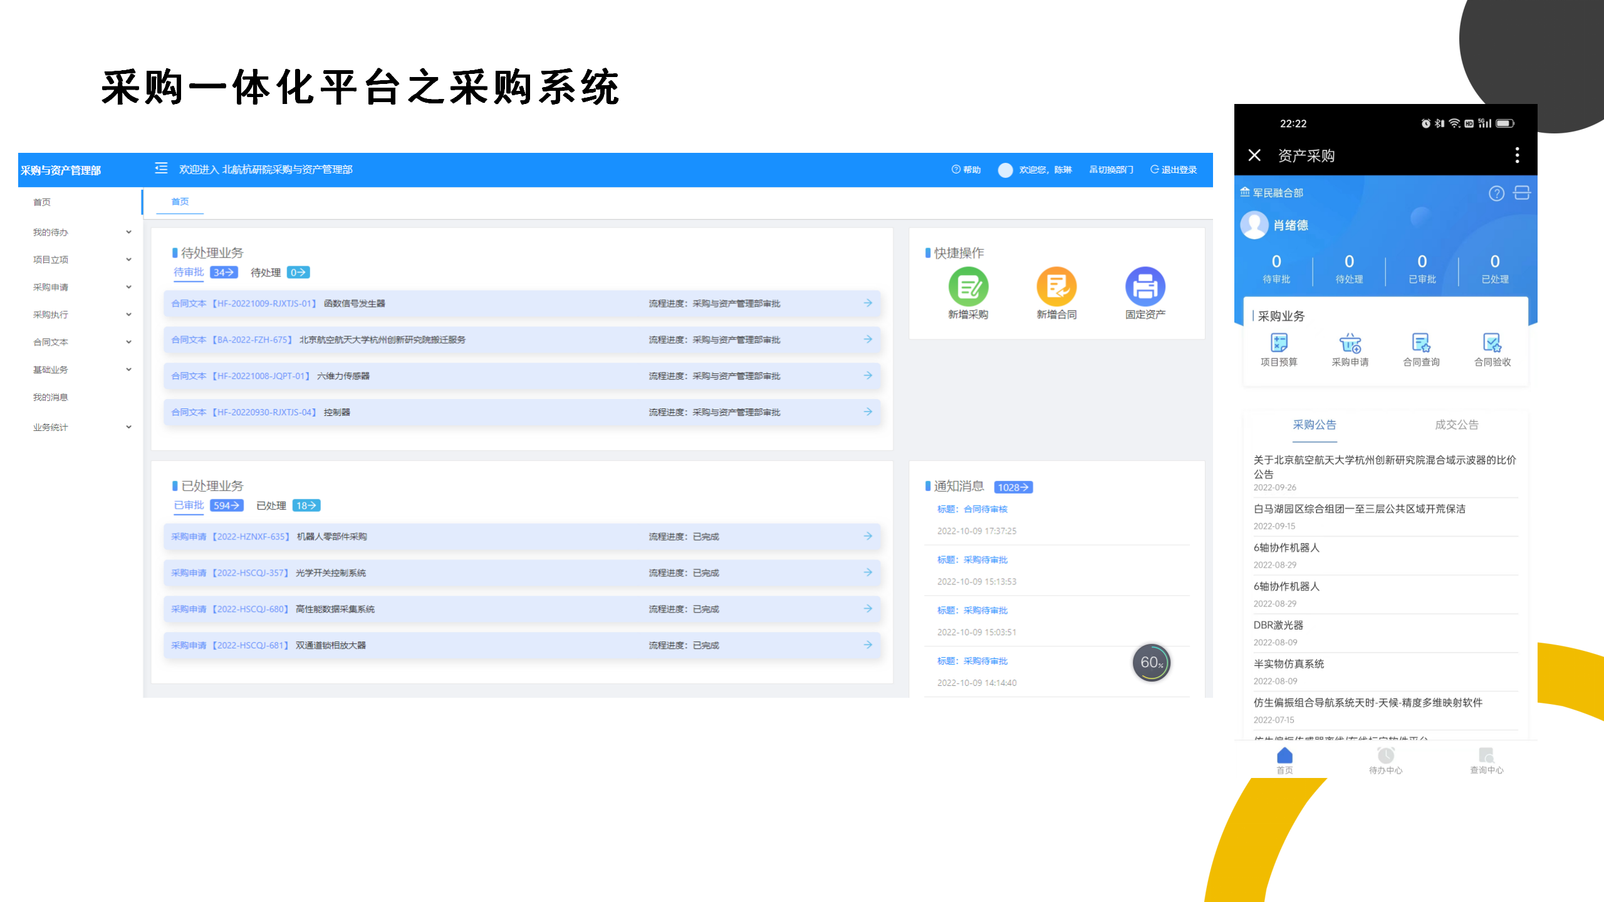Open announcement 白马湖园区综合组团一至三层公共区域开荒保洁

1359,509
